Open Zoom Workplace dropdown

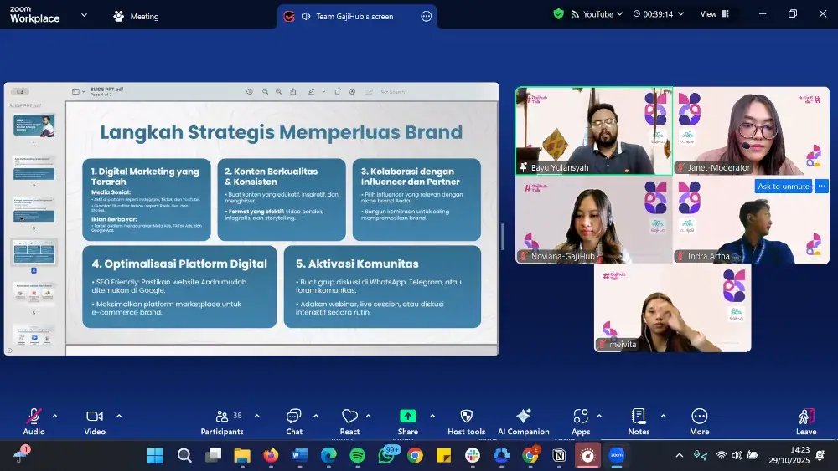pyautogui.click(x=84, y=15)
